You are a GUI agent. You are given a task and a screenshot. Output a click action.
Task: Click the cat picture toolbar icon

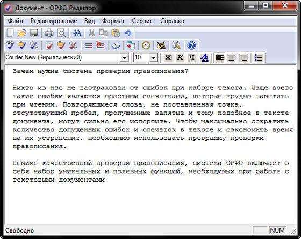(161, 46)
